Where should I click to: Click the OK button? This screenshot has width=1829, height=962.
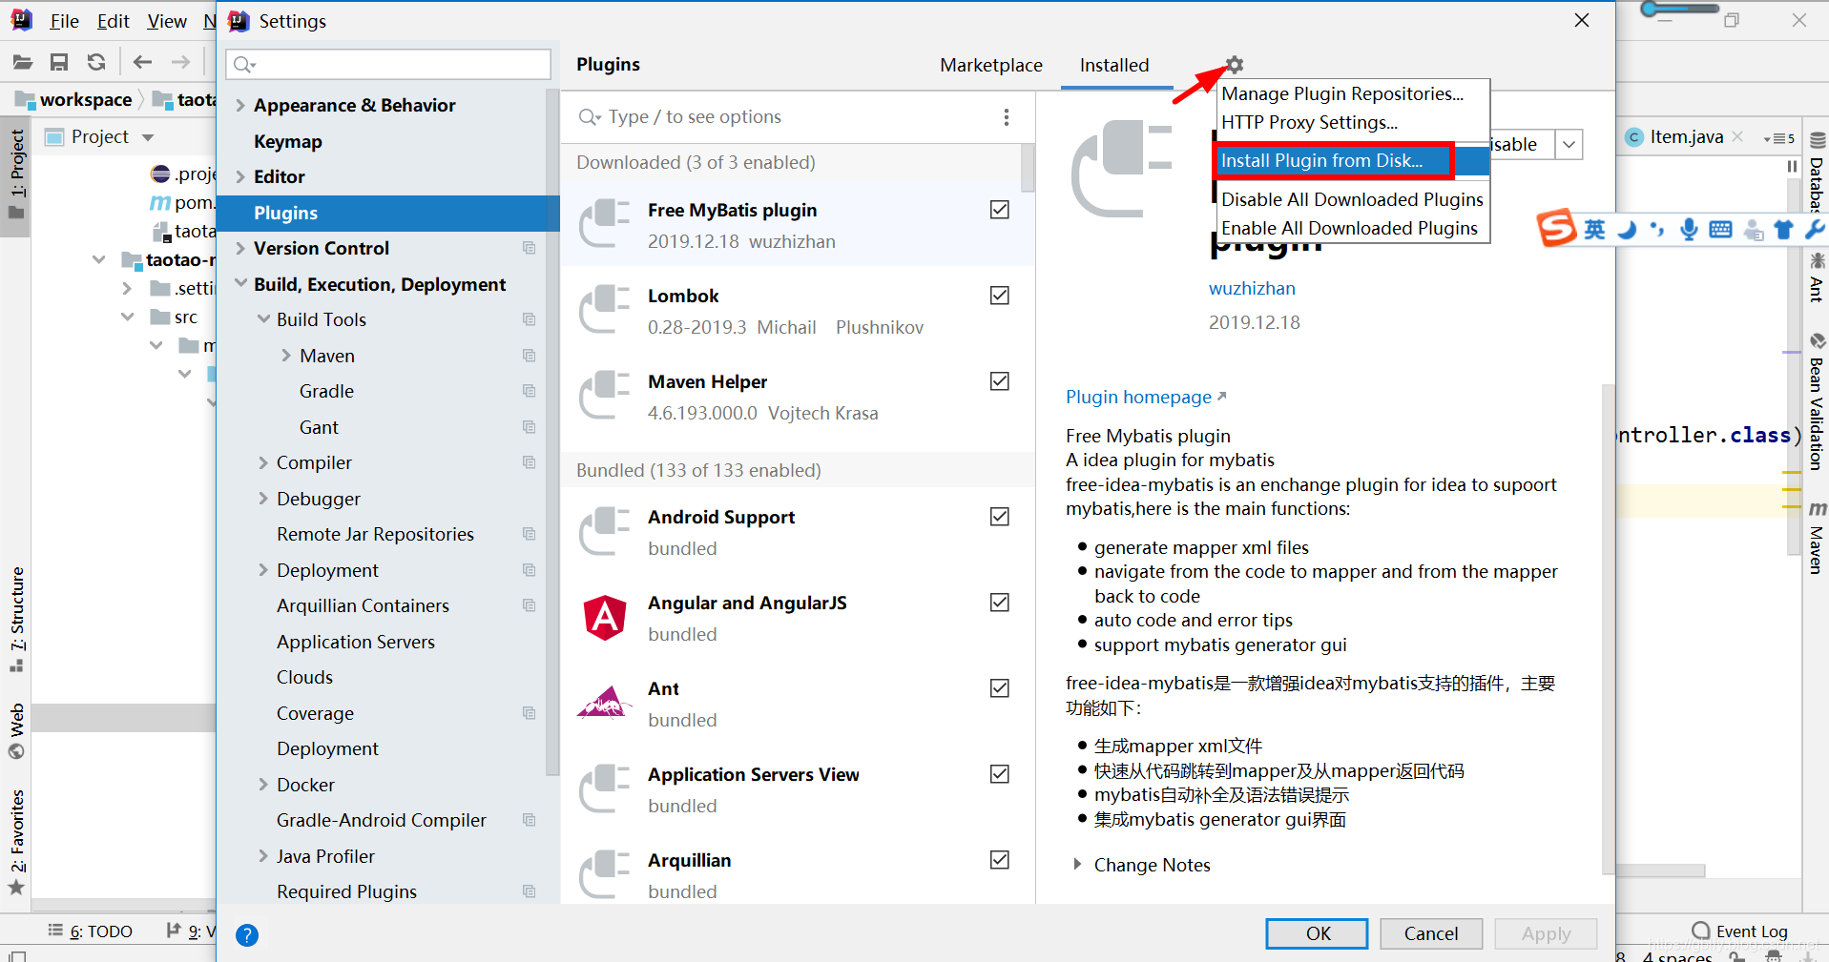tap(1317, 933)
